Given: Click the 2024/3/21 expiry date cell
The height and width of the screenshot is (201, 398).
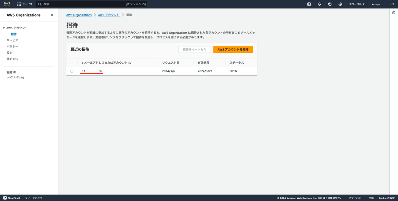Looking at the screenshot, I should [205, 71].
